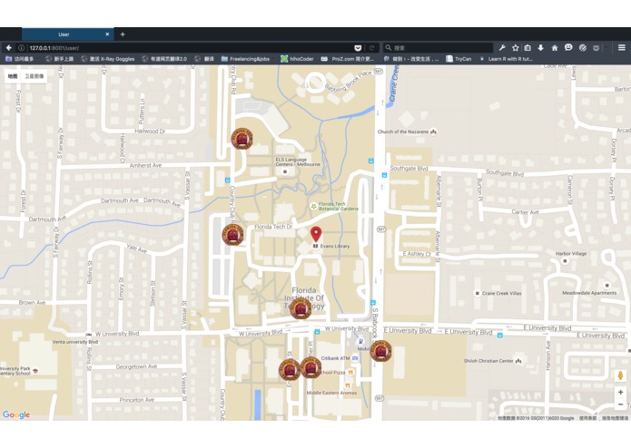Click the red pin at Evans Library
Viewport: 631px width, 448px height.
(316, 234)
